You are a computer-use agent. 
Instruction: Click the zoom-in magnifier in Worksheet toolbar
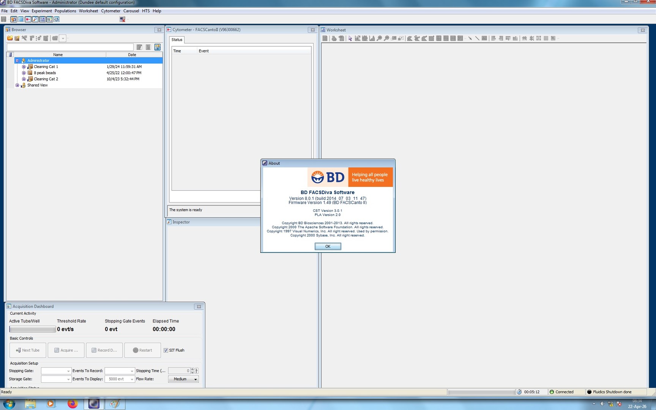pos(379,38)
